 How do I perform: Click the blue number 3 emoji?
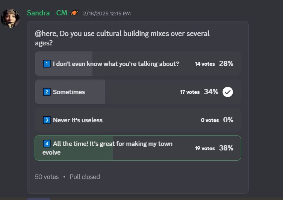pyautogui.click(x=47, y=120)
